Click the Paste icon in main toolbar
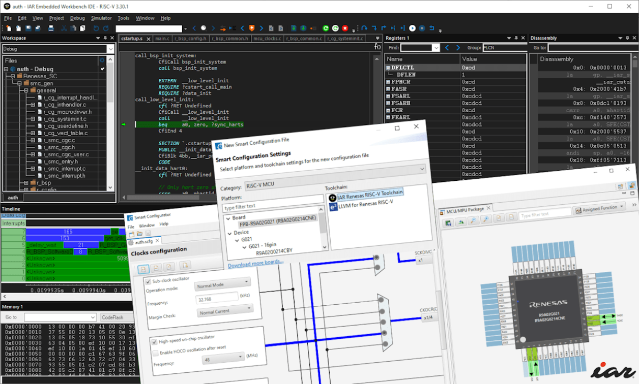 [x=83, y=28]
